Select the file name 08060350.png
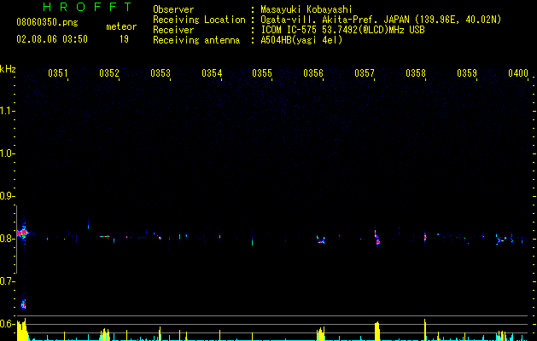Screen dimensions: 537x341 (47, 23)
